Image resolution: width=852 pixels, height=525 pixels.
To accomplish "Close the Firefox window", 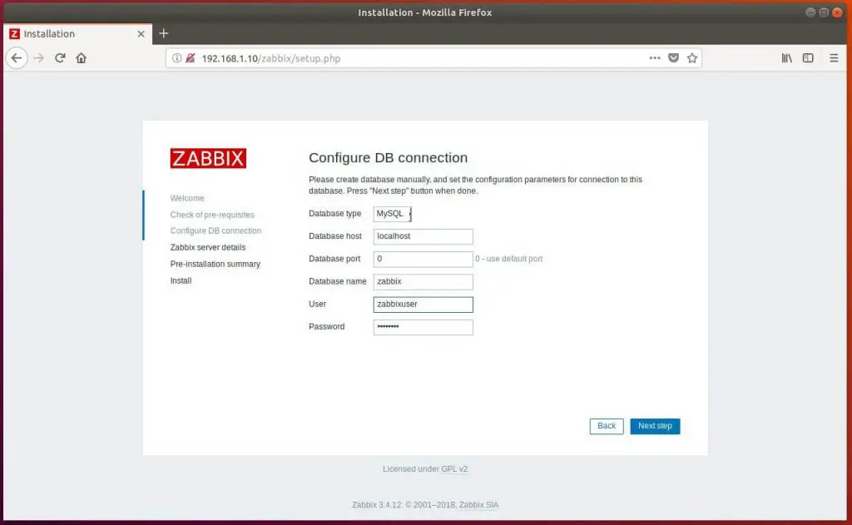I will (837, 12).
